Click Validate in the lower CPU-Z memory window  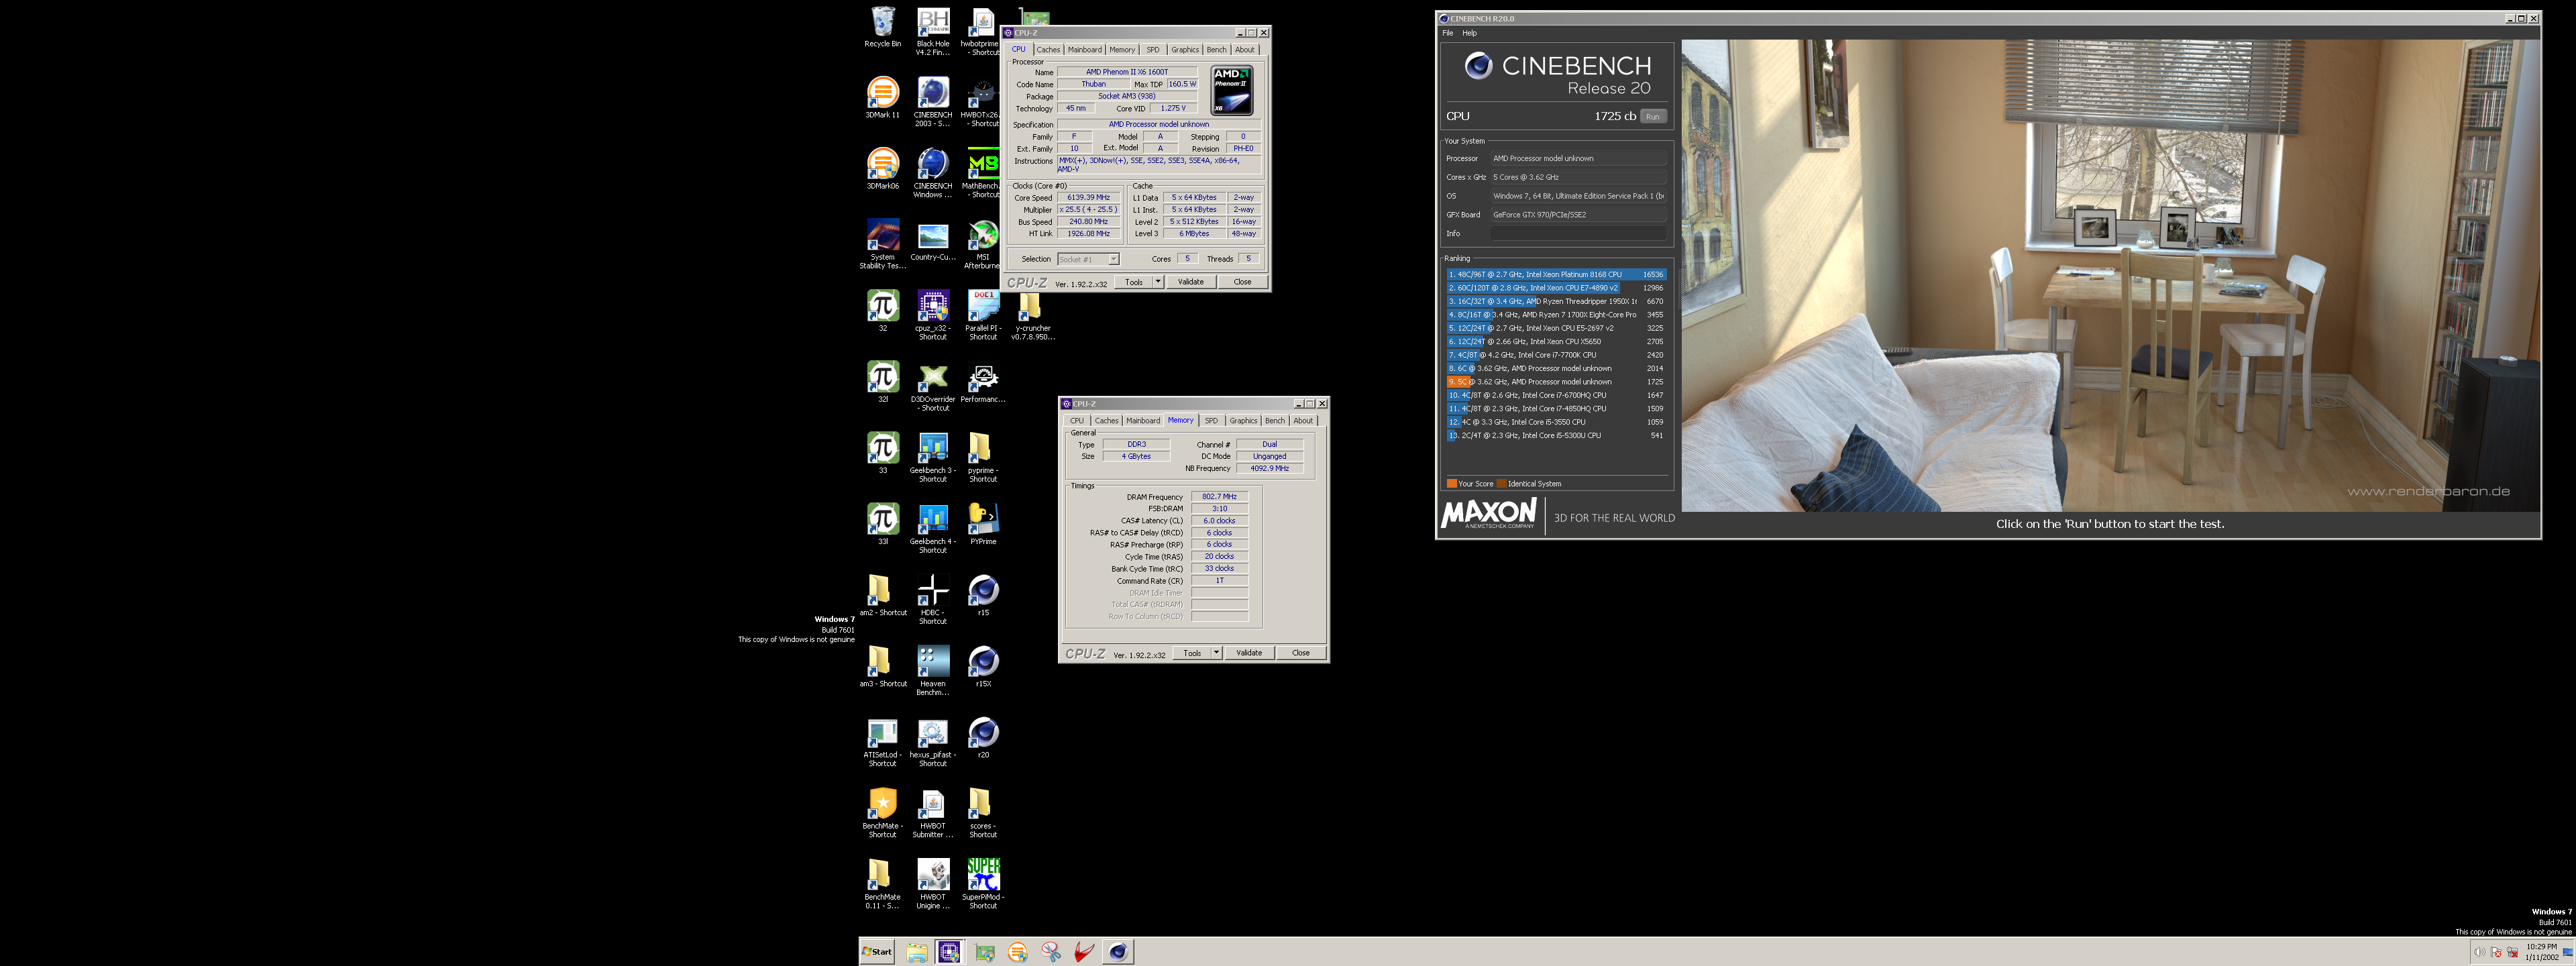coord(1248,653)
